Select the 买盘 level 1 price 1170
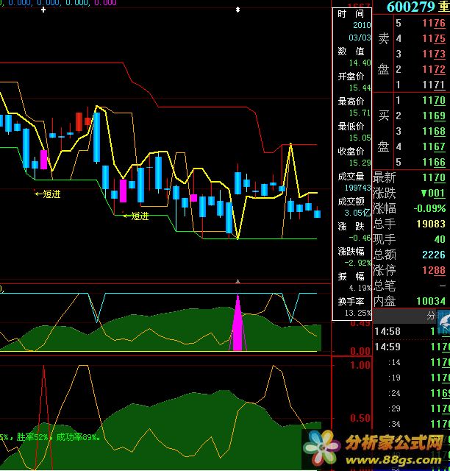 (x=434, y=100)
